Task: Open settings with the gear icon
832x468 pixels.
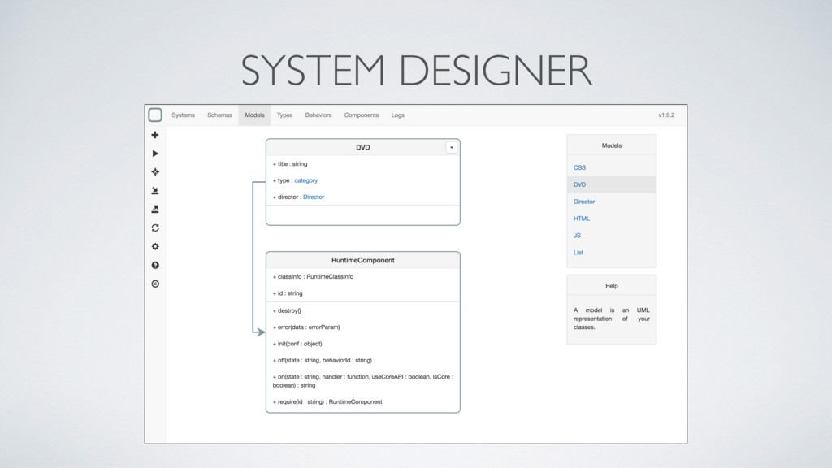Action: (x=155, y=246)
